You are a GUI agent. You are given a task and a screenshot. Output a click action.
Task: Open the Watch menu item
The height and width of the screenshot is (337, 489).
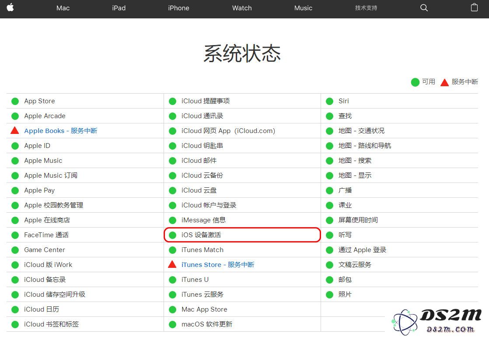(242, 8)
